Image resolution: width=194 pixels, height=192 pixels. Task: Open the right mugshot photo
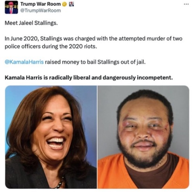pyautogui.click(x=143, y=137)
